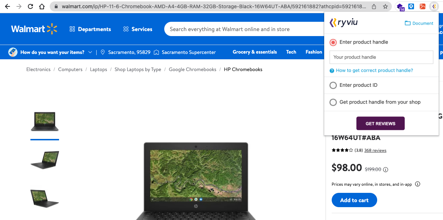This screenshot has width=443, height=220.
Task: Click the 16W64UT#ABA product title text
Action: tap(356, 137)
